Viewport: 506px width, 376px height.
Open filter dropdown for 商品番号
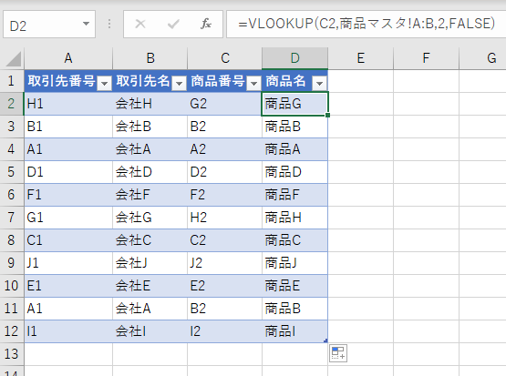[x=254, y=84]
